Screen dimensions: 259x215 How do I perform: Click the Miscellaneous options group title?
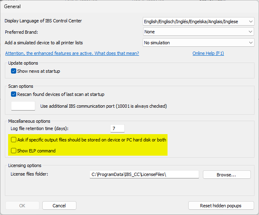[x=29, y=121]
